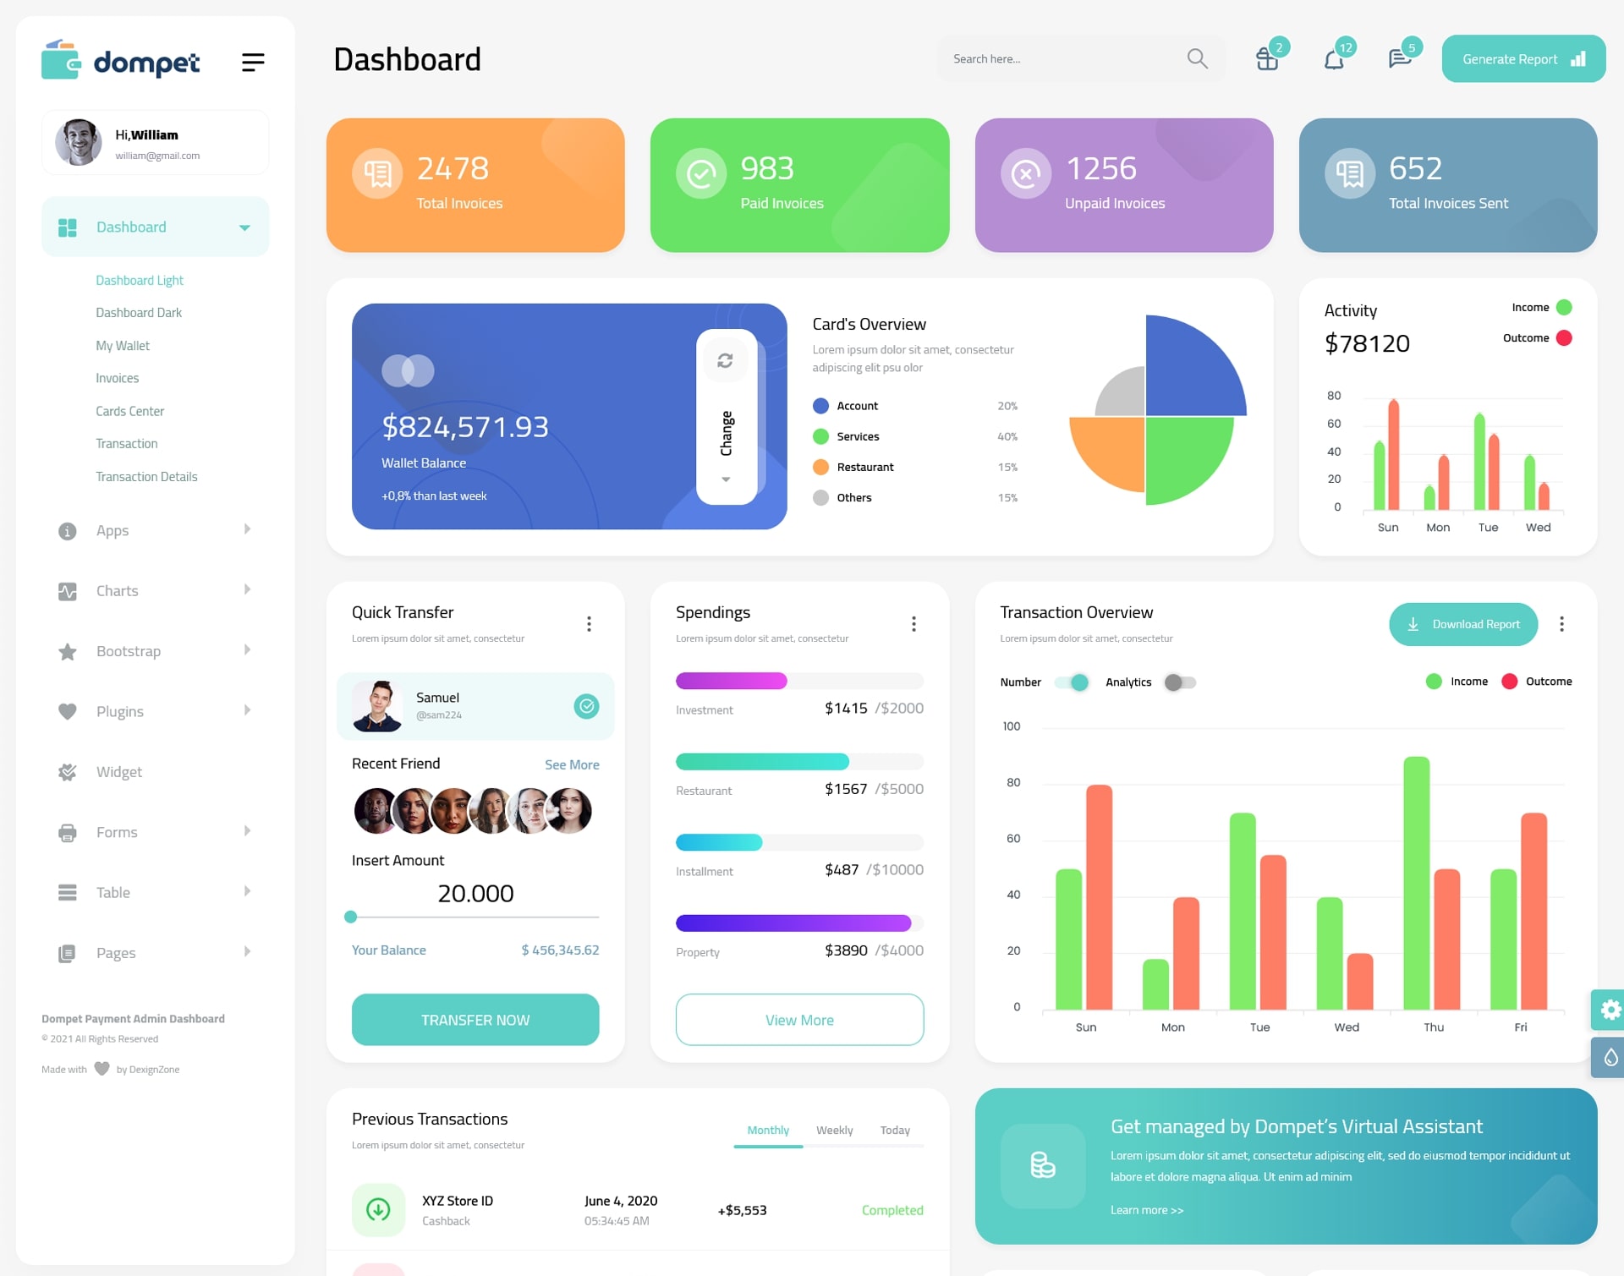
Task: Click the Paid Invoices checkmark icon
Action: tap(699, 173)
